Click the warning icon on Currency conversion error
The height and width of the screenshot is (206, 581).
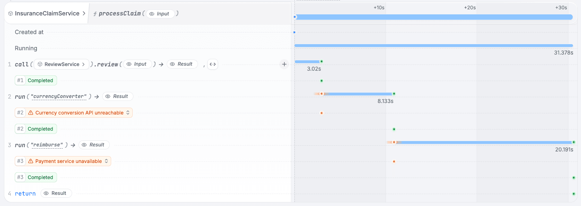pos(31,113)
